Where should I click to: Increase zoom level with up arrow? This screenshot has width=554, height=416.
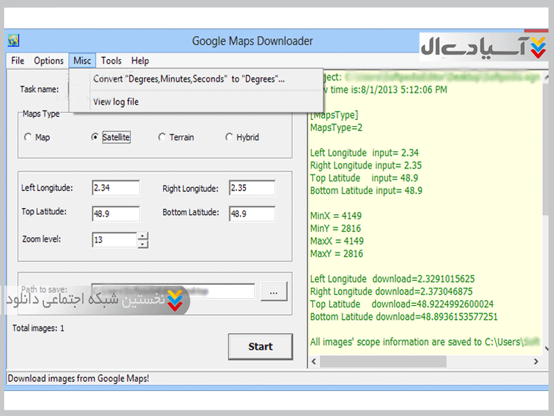(x=143, y=236)
